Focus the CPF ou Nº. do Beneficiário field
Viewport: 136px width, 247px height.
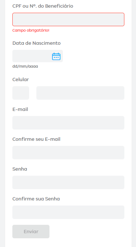click(x=68, y=19)
